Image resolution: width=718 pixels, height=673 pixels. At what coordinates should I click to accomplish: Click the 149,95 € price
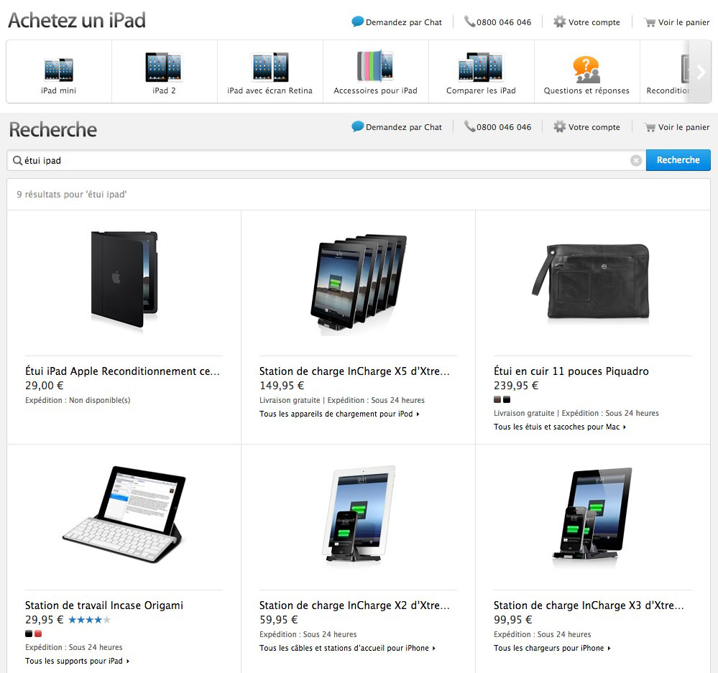tap(282, 386)
